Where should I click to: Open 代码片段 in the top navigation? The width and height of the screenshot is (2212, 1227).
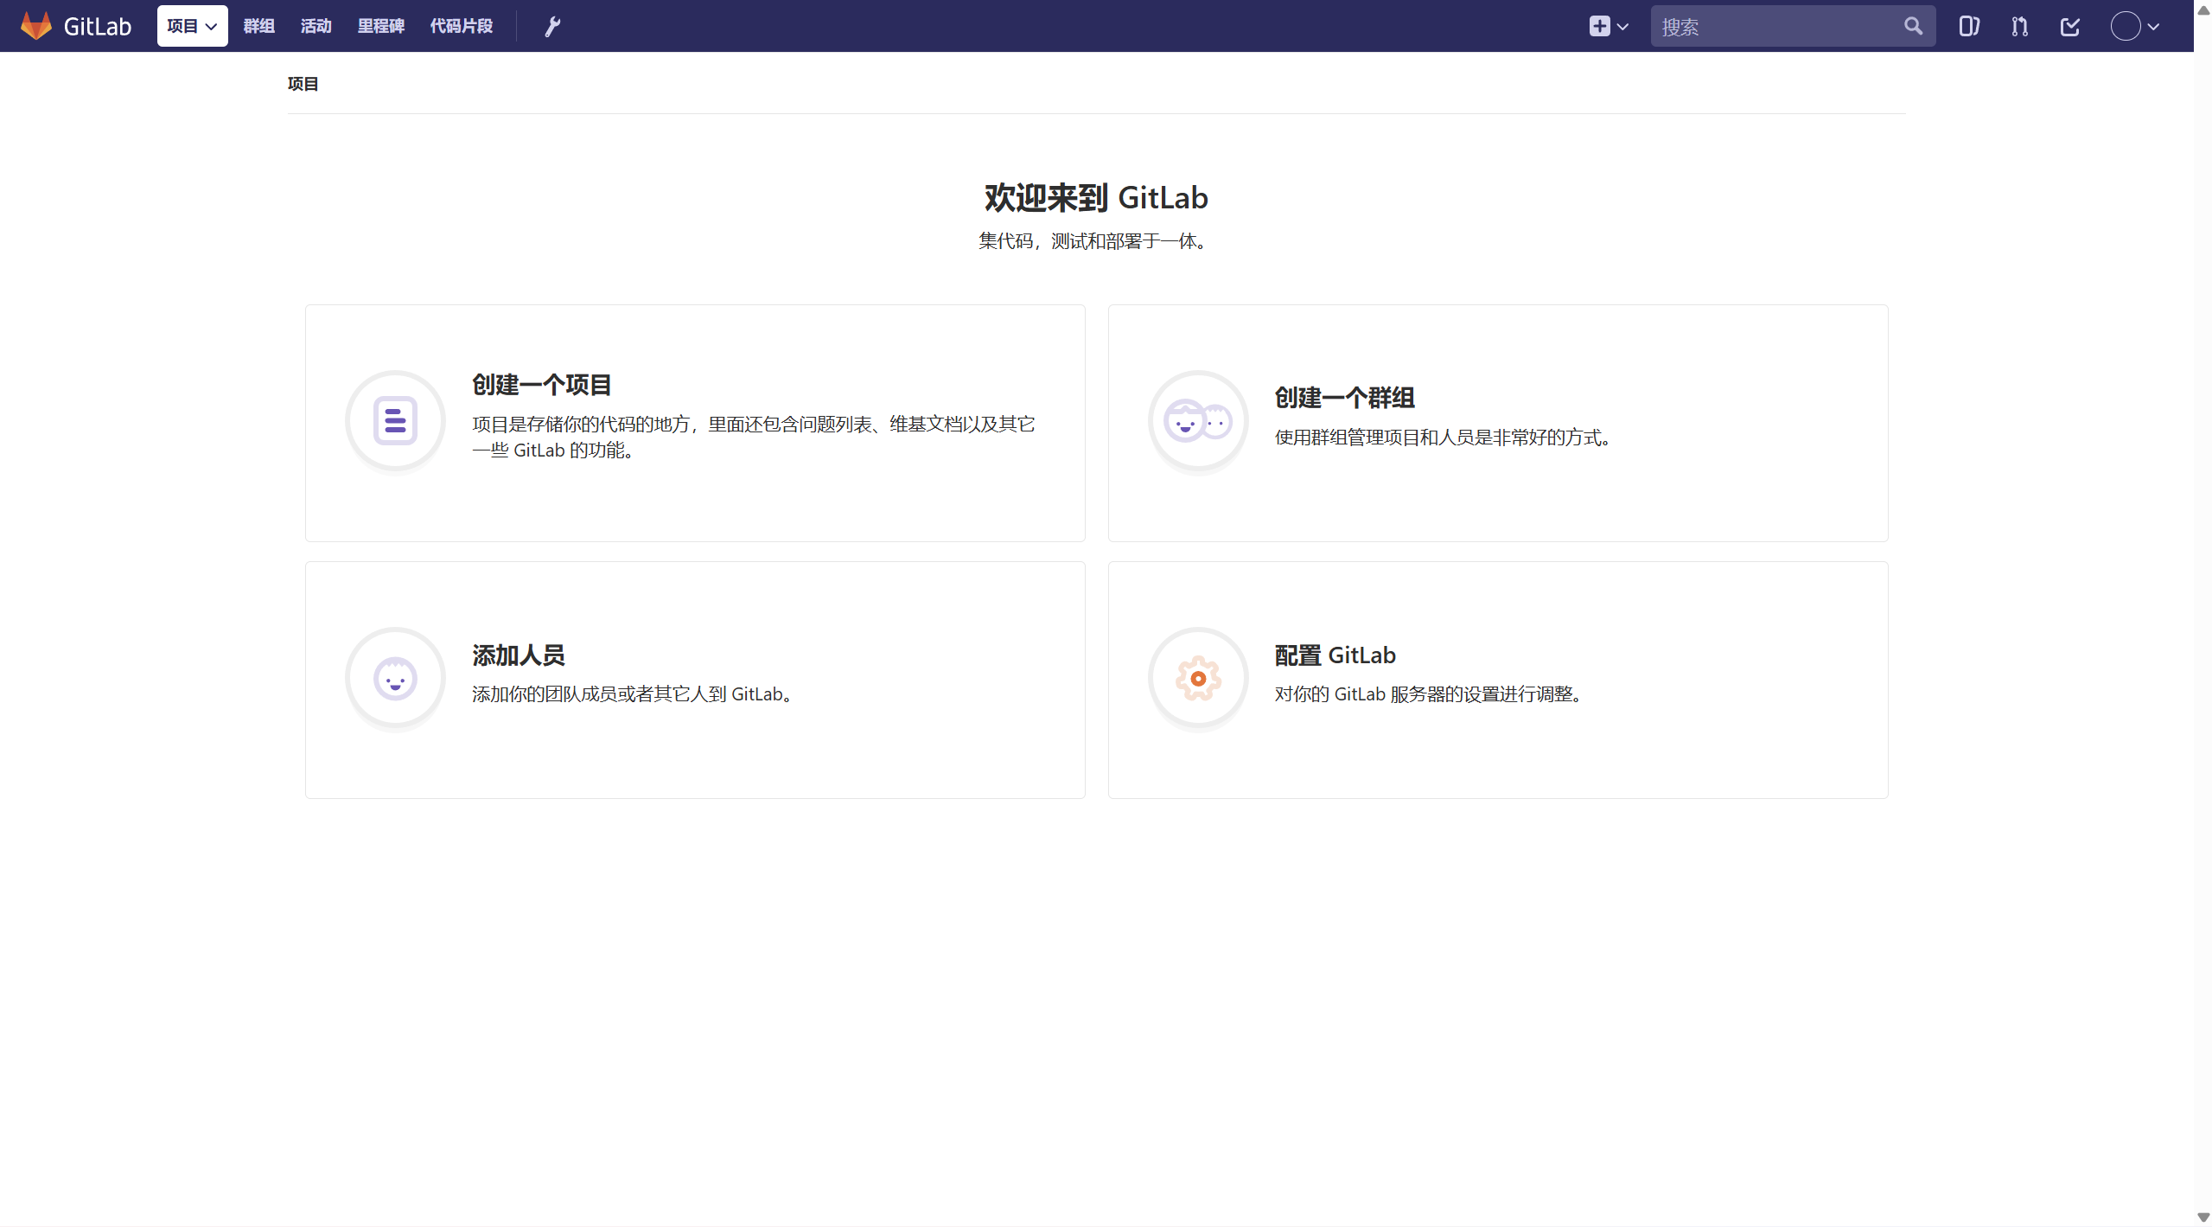[x=462, y=26]
